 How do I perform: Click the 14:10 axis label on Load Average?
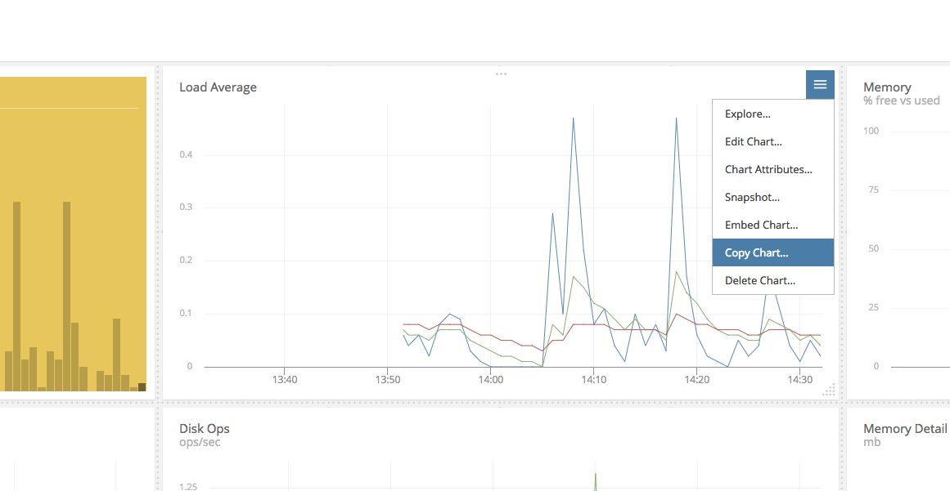click(594, 379)
